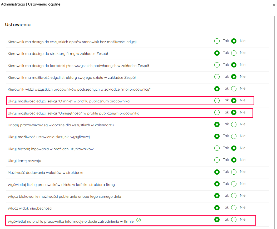Select Tak to hide editing "Umiejętności" section
This screenshot has width=277, height=229.
217,112
